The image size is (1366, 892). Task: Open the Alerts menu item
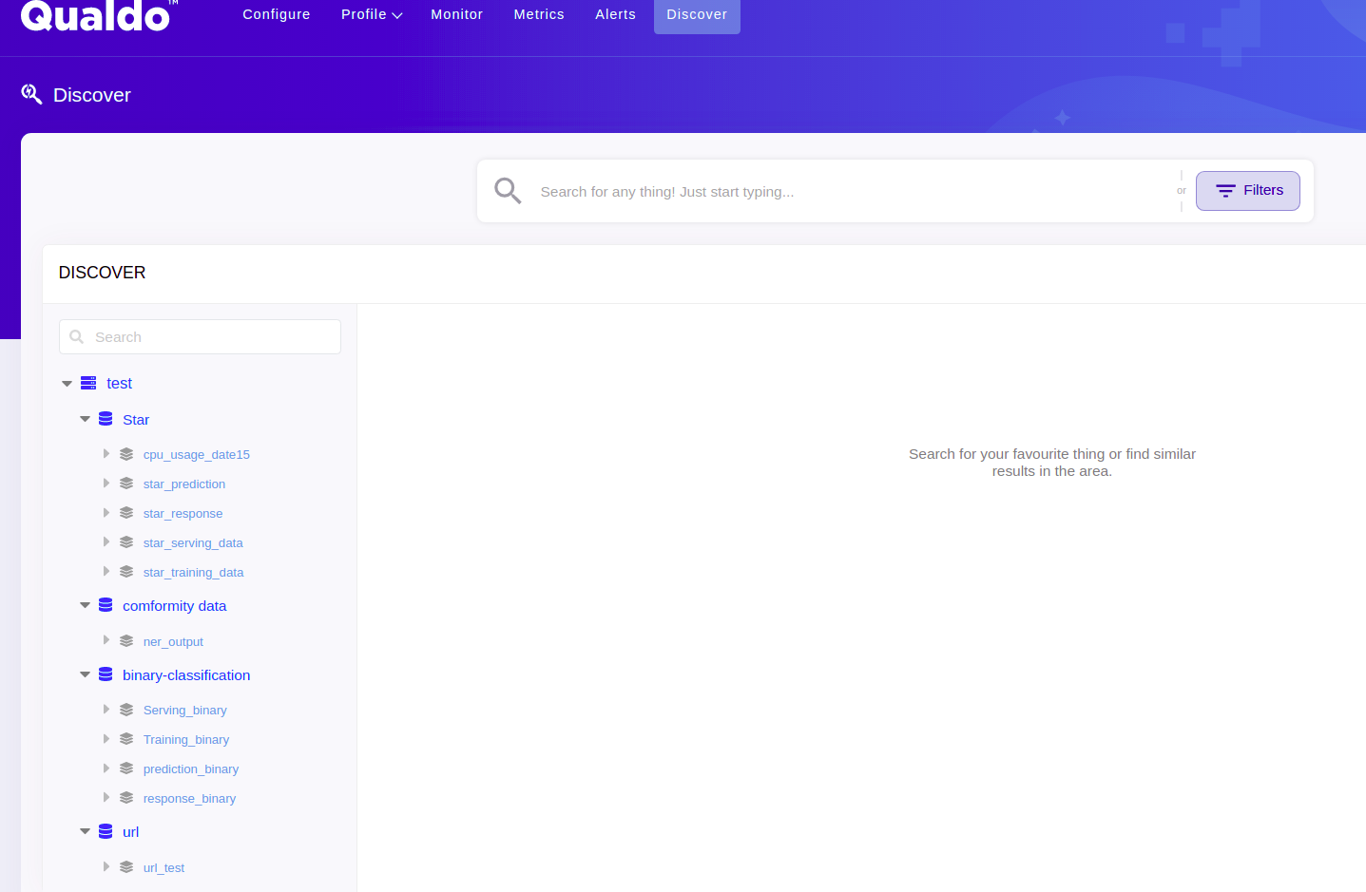(x=615, y=14)
